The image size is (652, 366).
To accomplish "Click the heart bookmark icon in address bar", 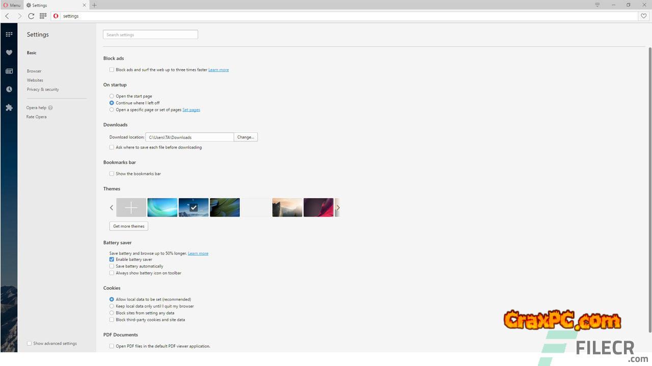I will tap(644, 16).
